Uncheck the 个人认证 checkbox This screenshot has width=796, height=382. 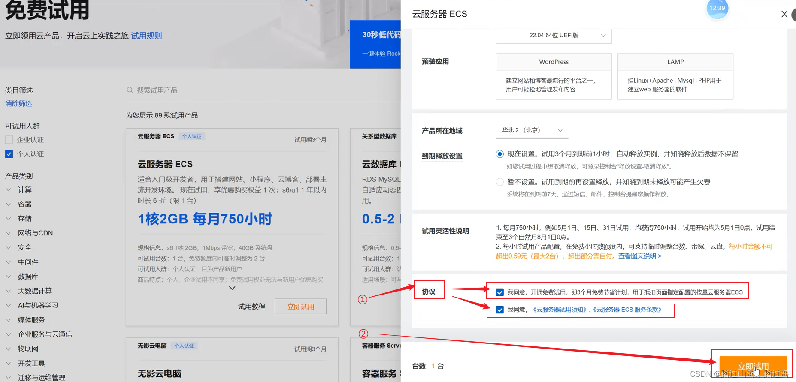coord(9,154)
